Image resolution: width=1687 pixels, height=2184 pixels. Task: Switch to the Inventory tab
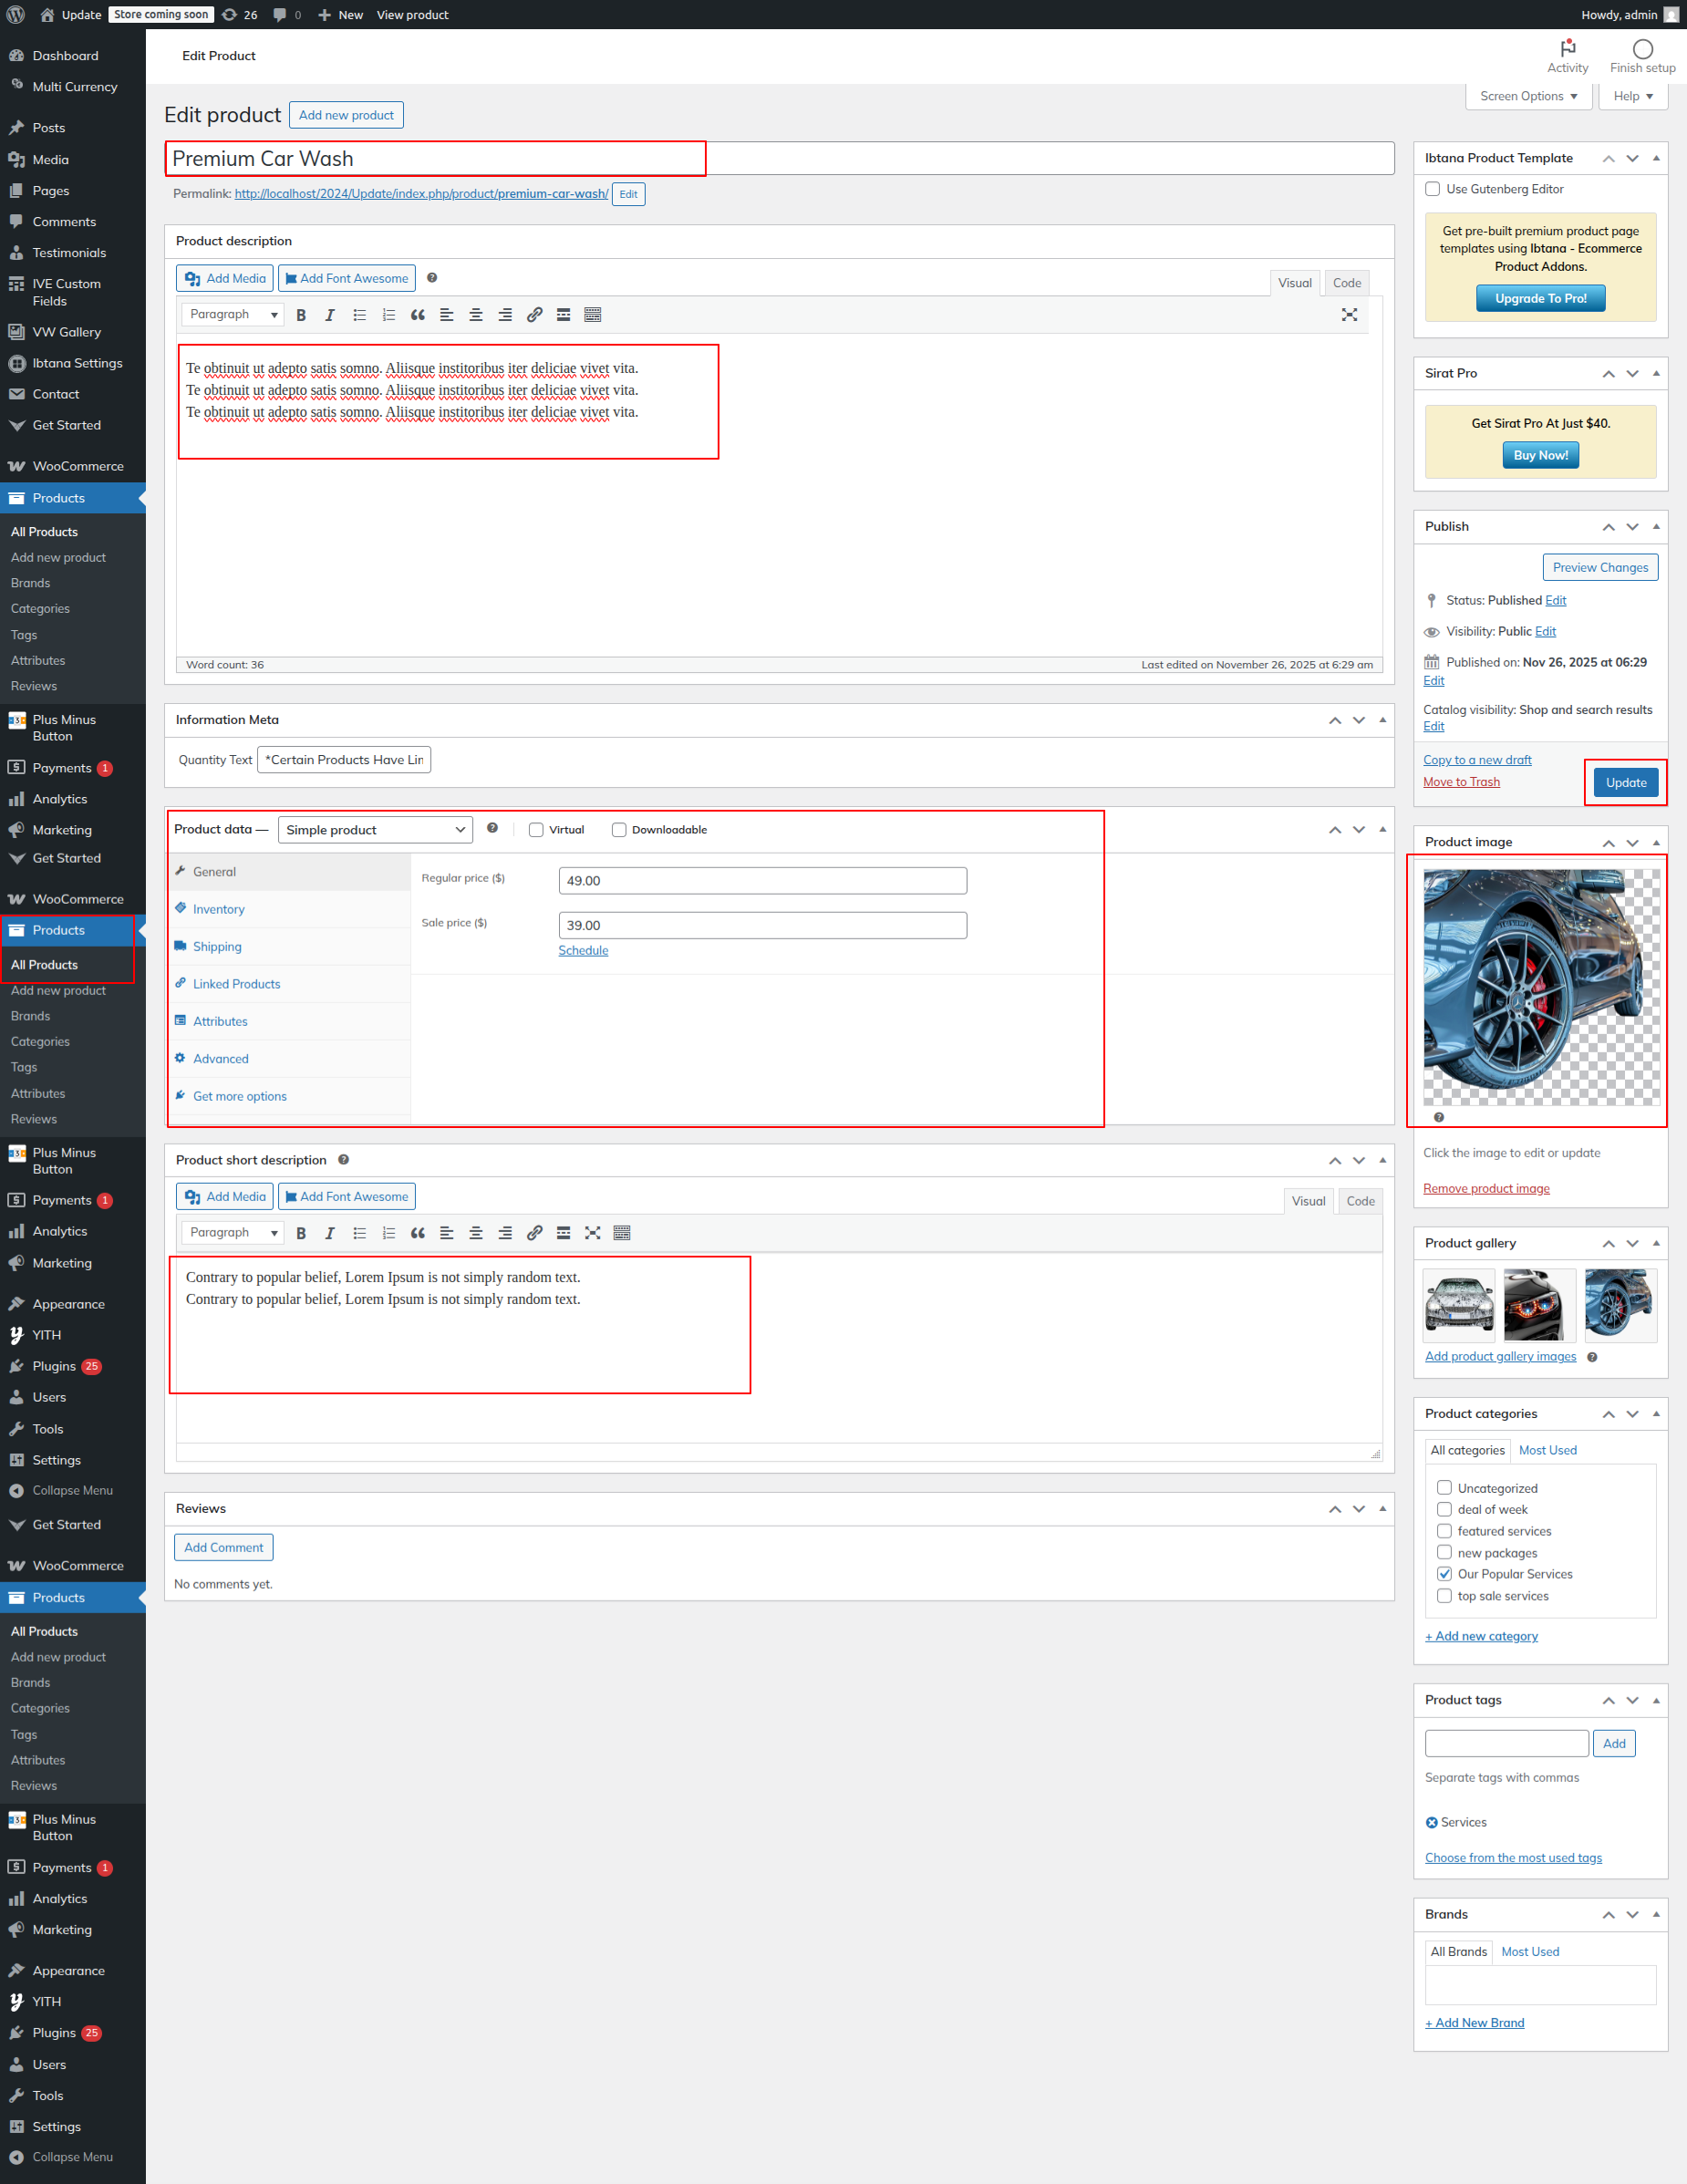coord(219,909)
